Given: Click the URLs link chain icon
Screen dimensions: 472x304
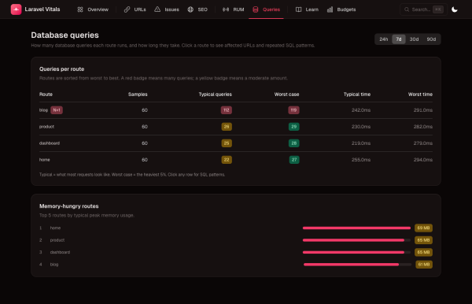Looking at the screenshot, I should (127, 9).
